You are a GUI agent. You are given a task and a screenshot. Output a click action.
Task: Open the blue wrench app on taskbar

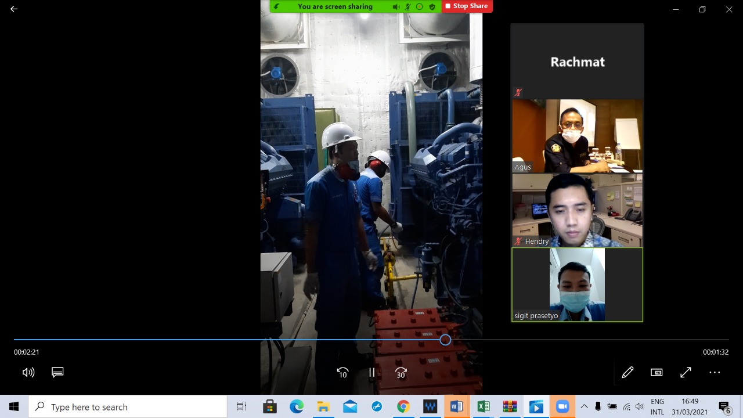377,407
